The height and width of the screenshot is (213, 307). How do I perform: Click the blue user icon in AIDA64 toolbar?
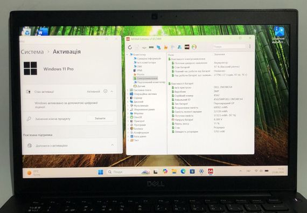coord(180,47)
